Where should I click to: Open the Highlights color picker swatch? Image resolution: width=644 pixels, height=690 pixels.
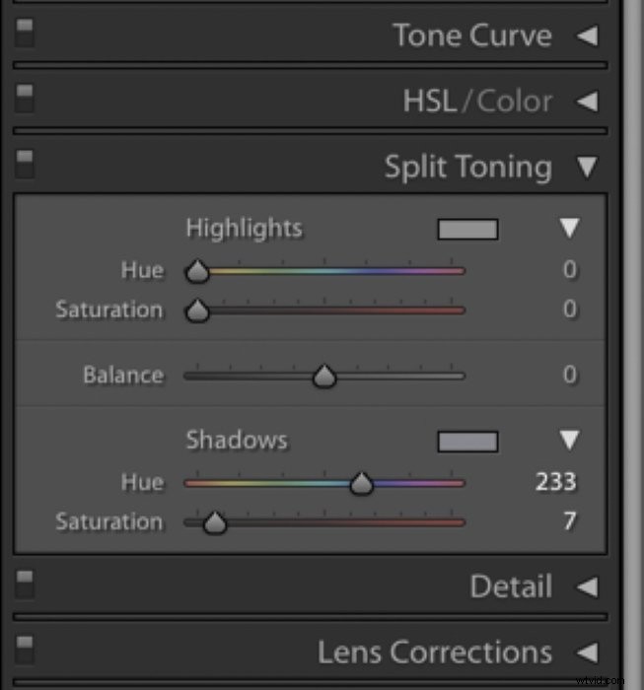pyautogui.click(x=467, y=230)
